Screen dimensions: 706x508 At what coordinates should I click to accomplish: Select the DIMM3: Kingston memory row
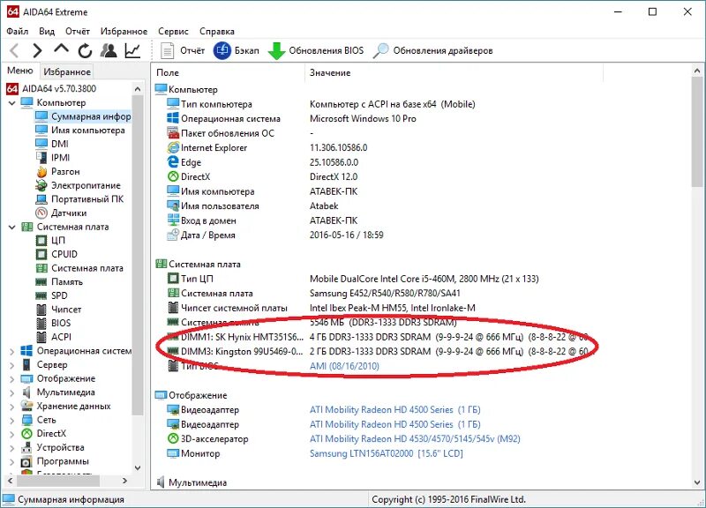[378, 351]
